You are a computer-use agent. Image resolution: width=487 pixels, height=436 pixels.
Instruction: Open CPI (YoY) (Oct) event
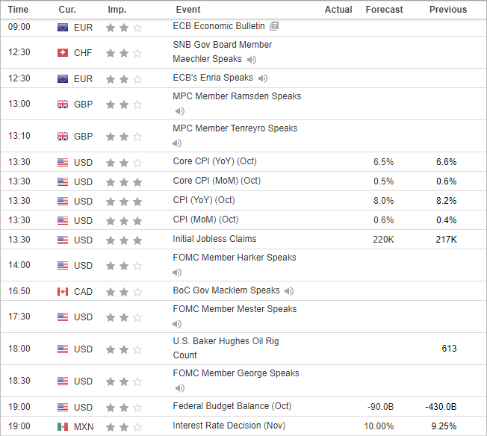(204, 200)
